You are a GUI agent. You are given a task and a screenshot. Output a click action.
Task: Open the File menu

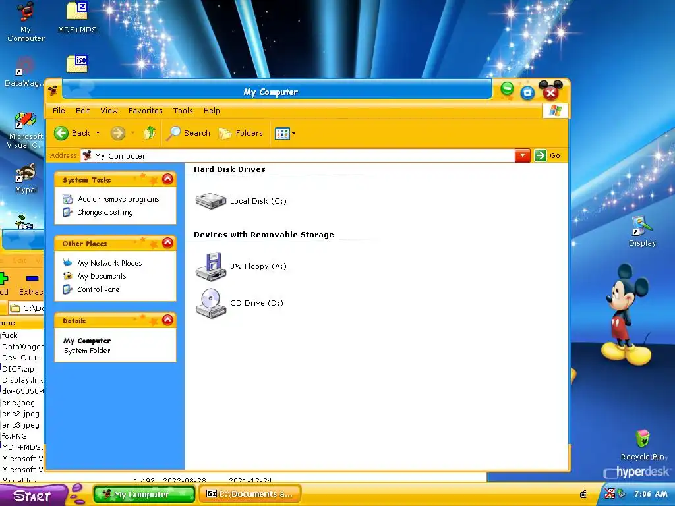(x=59, y=111)
